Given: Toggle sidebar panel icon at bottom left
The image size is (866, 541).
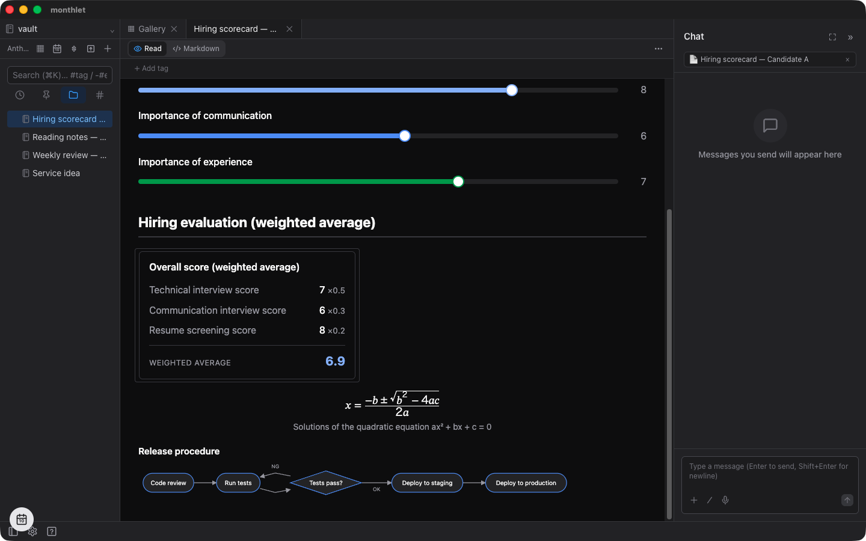Looking at the screenshot, I should (13, 531).
